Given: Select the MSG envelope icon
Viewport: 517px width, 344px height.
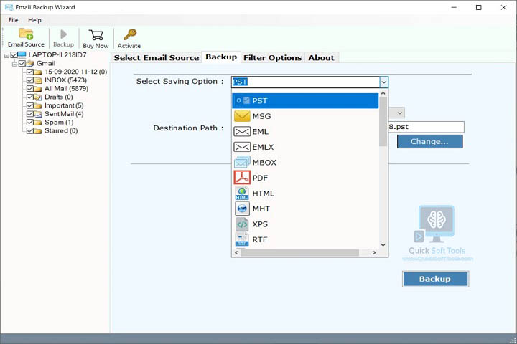Looking at the screenshot, I should click(242, 116).
